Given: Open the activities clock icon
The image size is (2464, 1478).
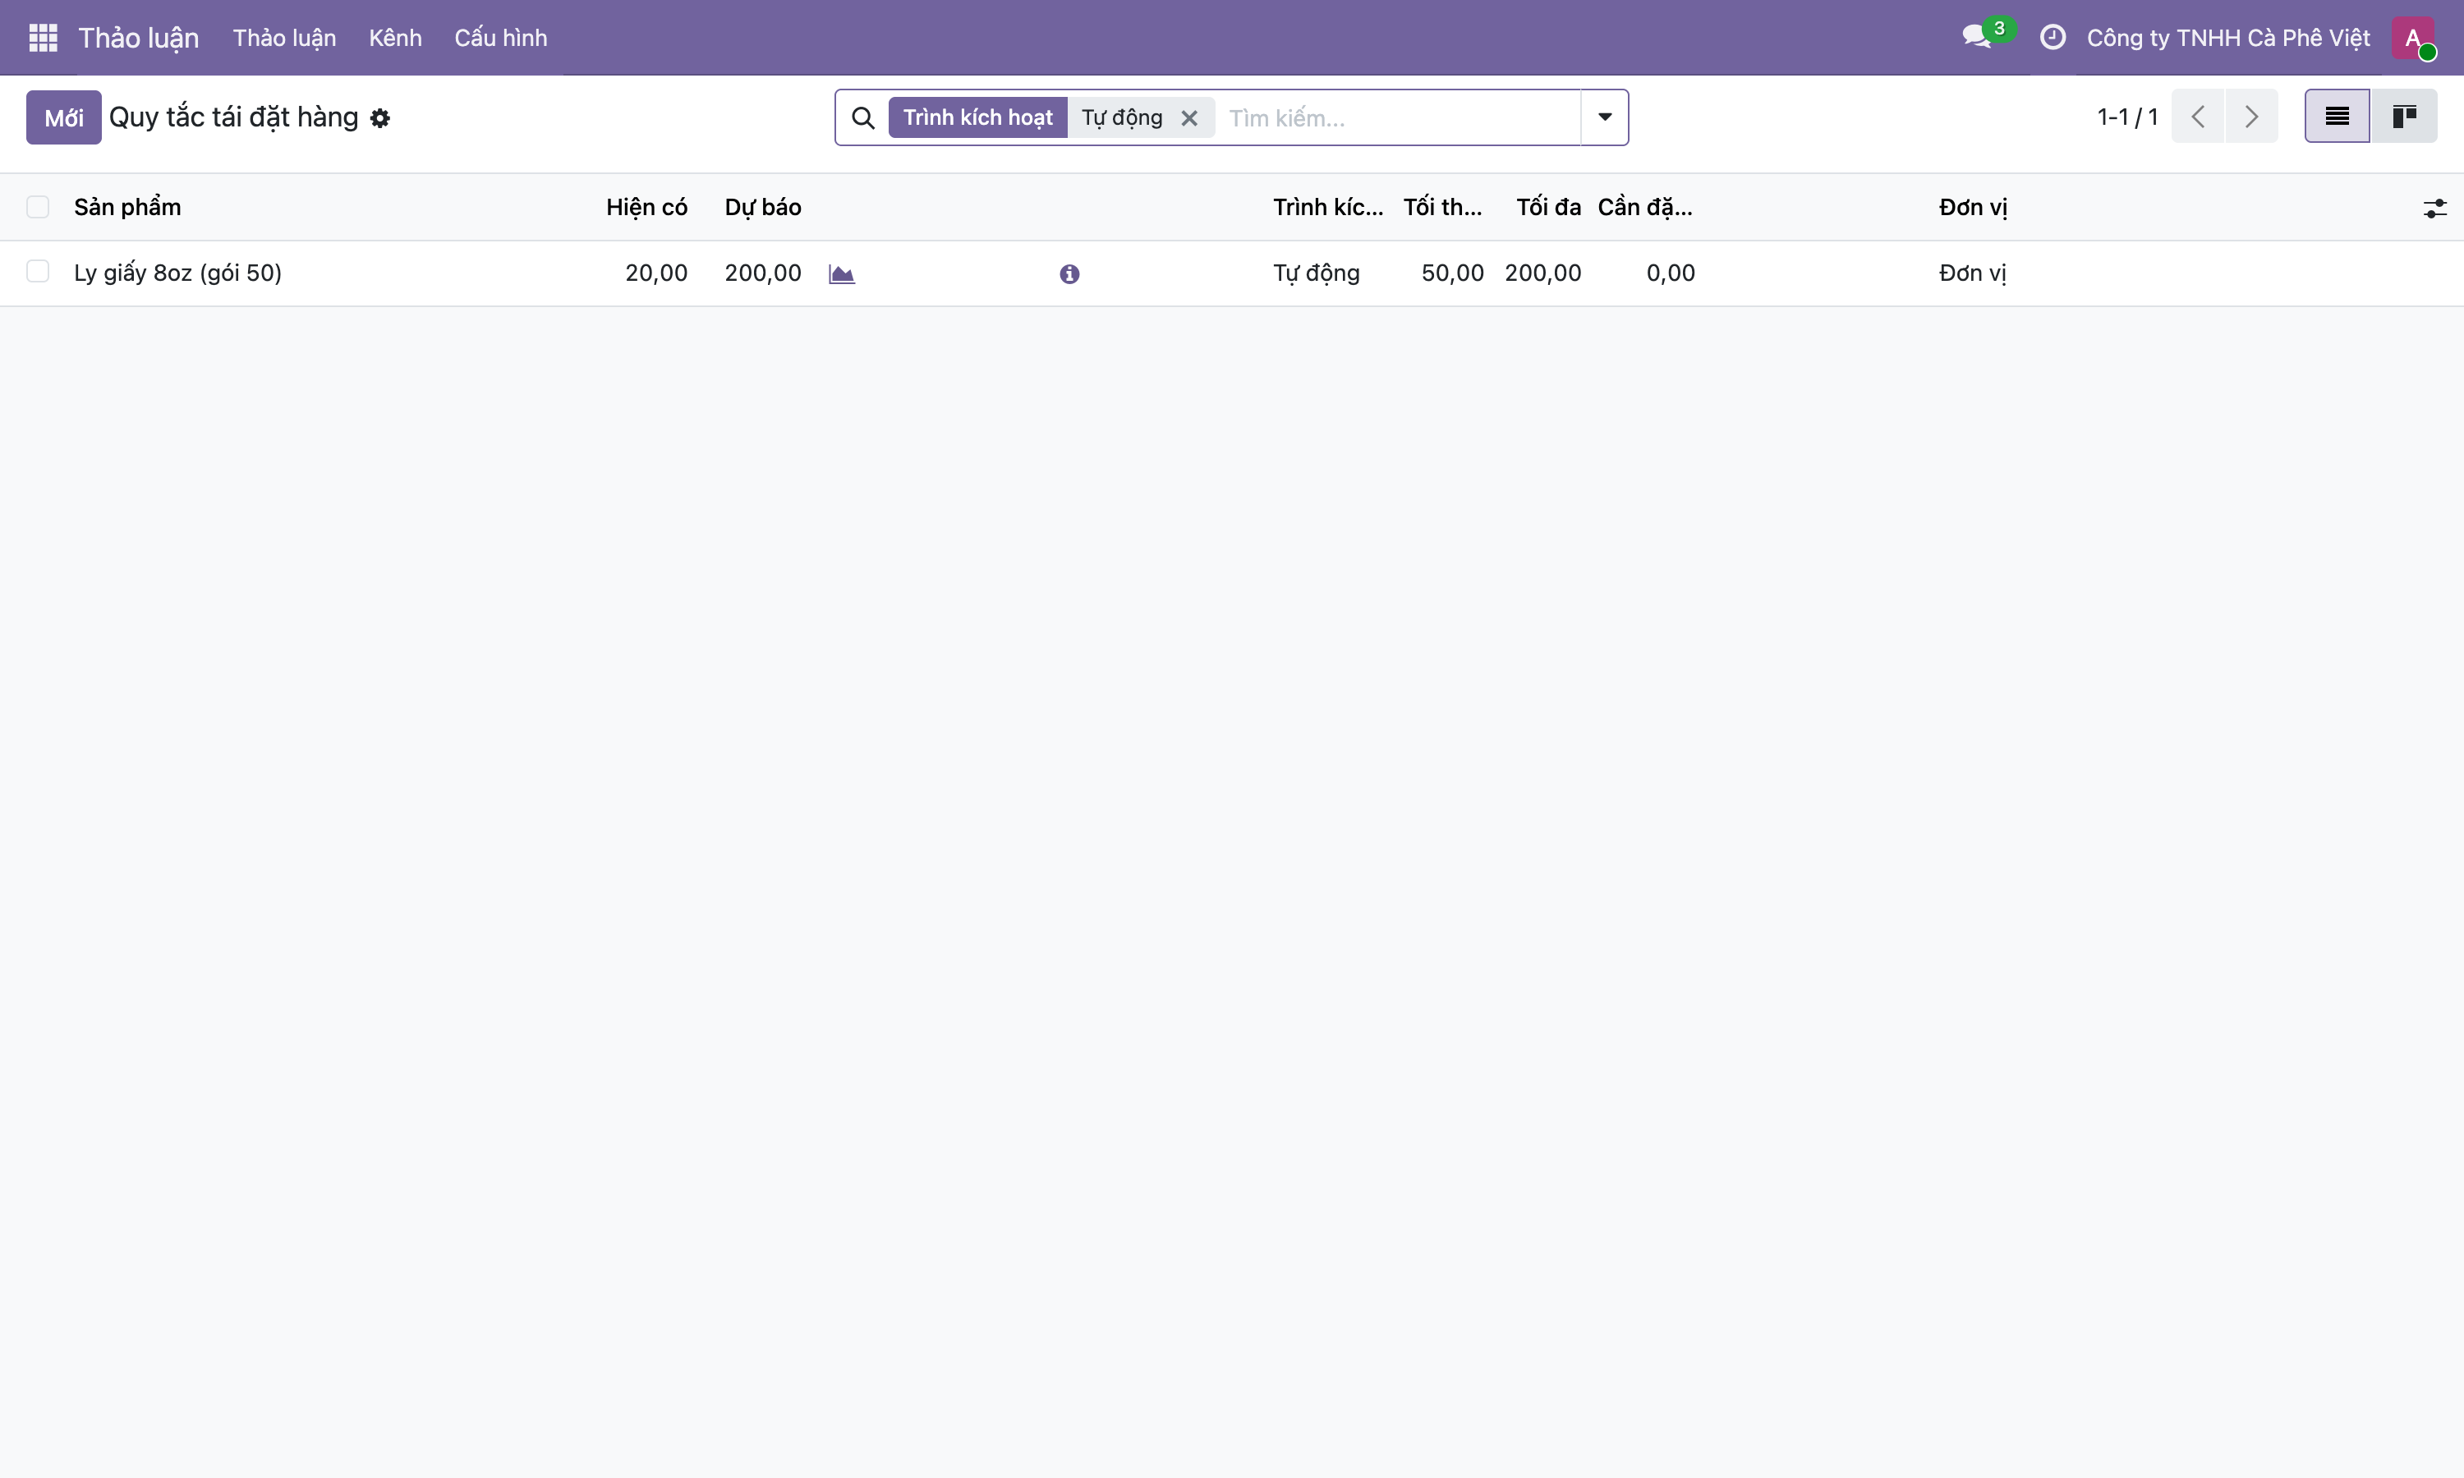Looking at the screenshot, I should [2053, 38].
